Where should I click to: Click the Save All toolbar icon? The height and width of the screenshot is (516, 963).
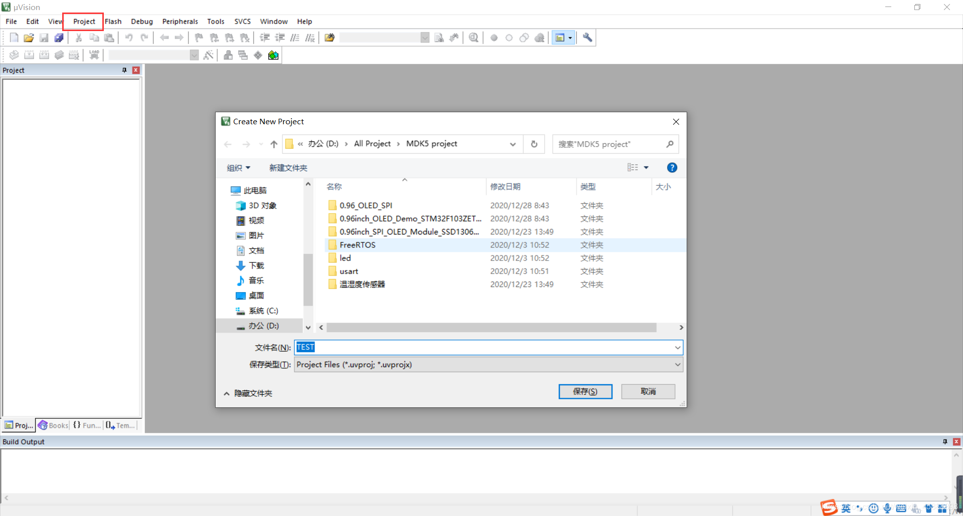pos(59,38)
